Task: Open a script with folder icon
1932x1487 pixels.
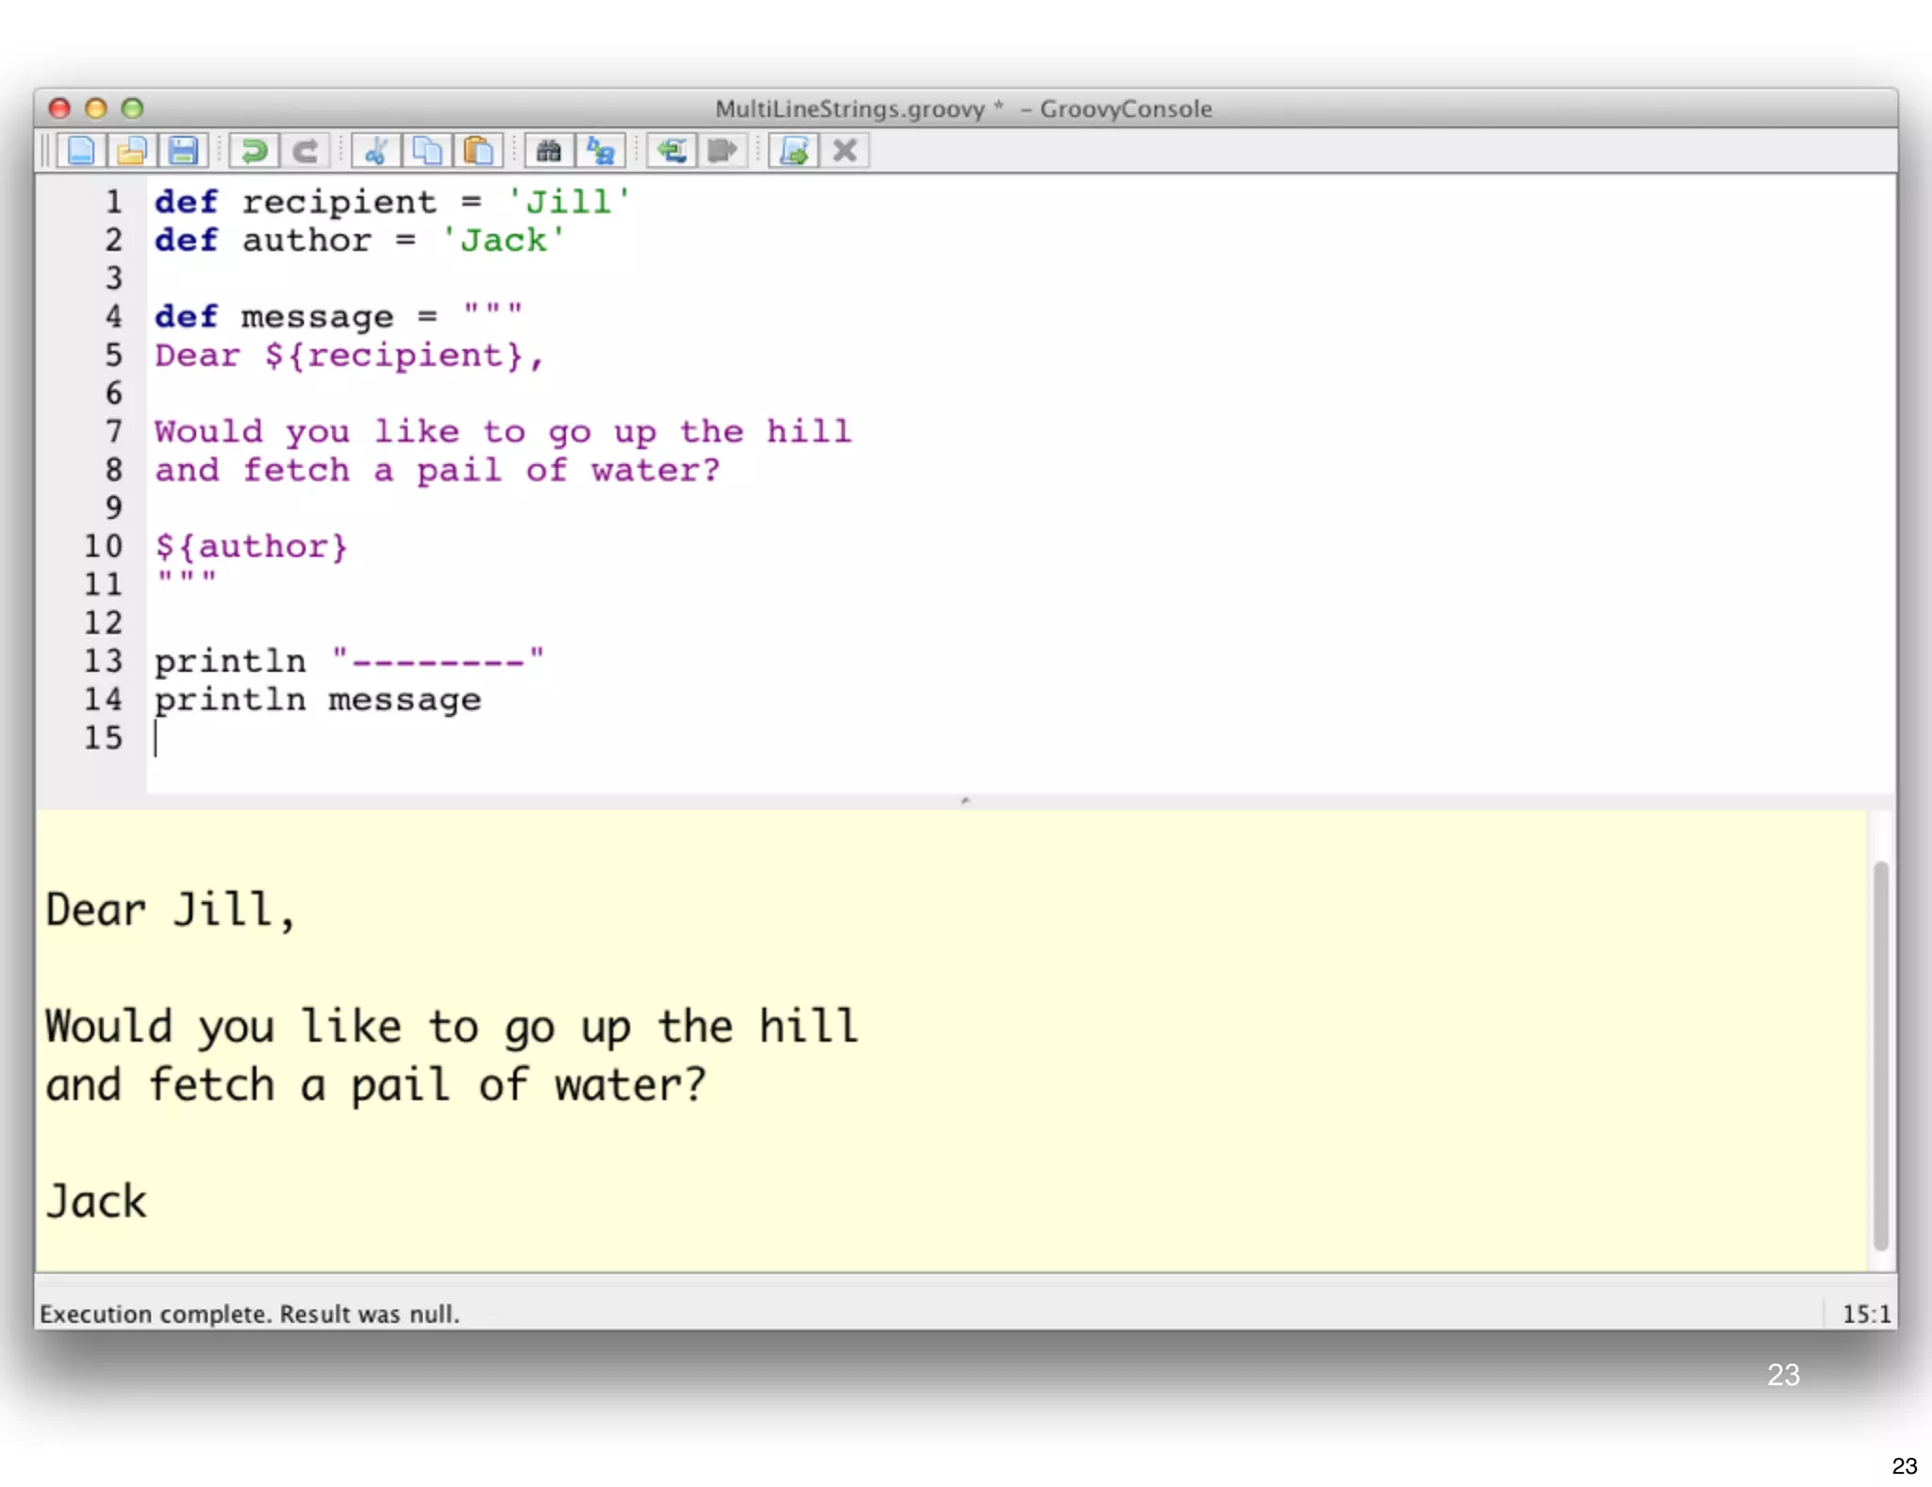Action: click(x=132, y=151)
